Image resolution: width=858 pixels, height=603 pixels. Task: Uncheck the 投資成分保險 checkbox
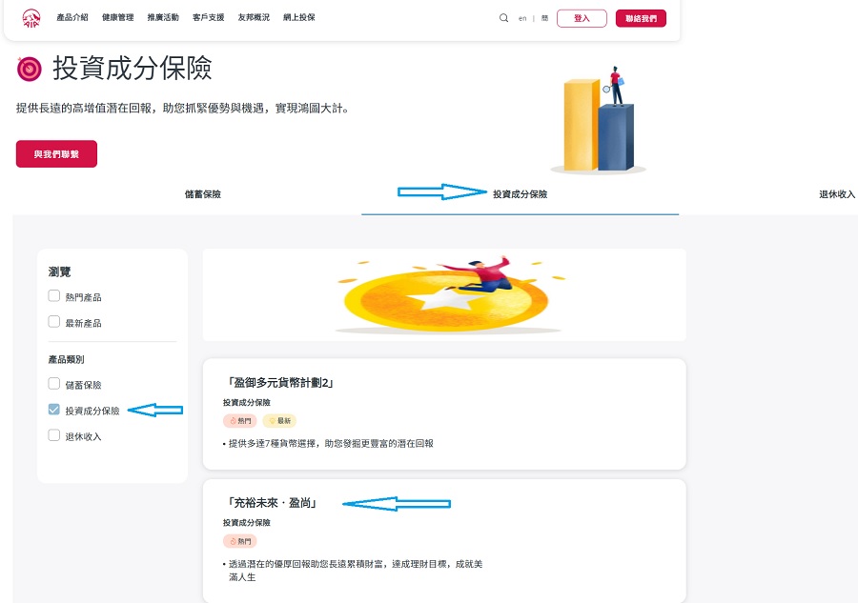pyautogui.click(x=54, y=410)
